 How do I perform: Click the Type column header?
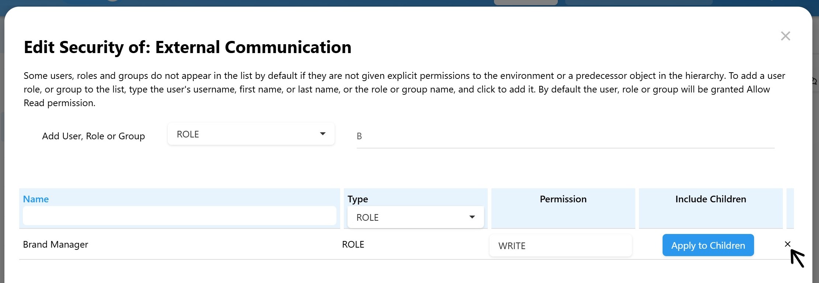[x=357, y=199]
